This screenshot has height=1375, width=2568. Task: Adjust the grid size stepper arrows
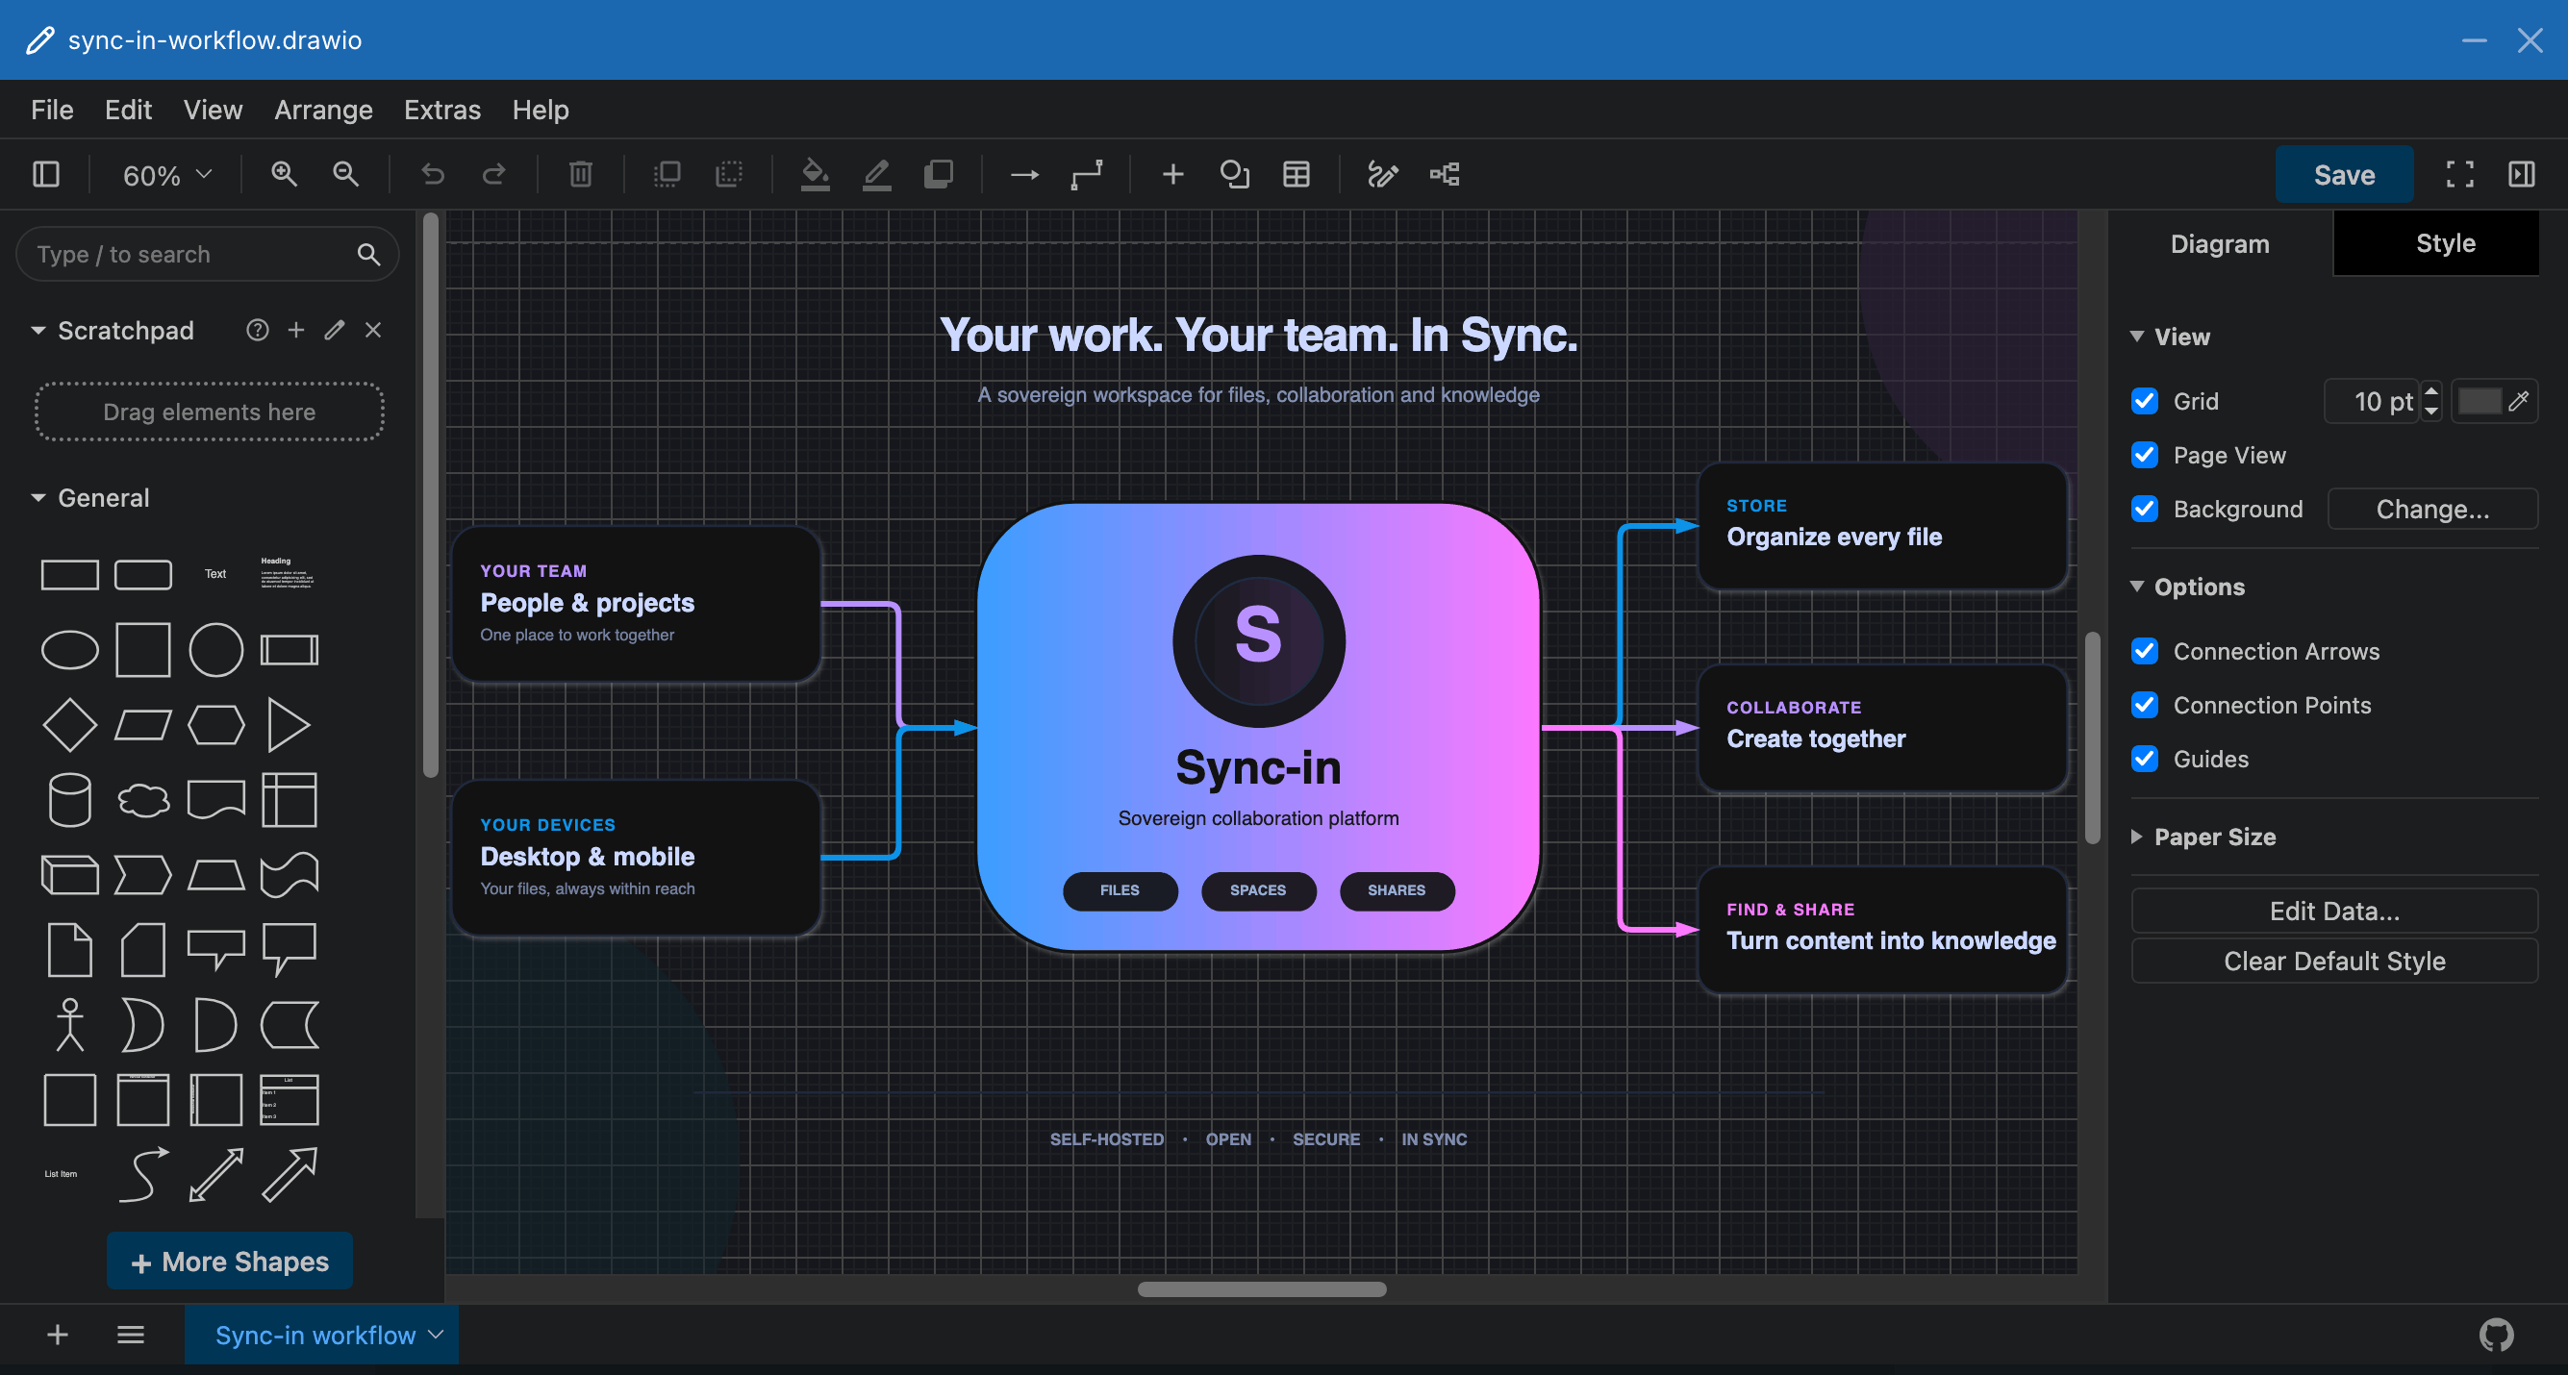(x=2431, y=401)
